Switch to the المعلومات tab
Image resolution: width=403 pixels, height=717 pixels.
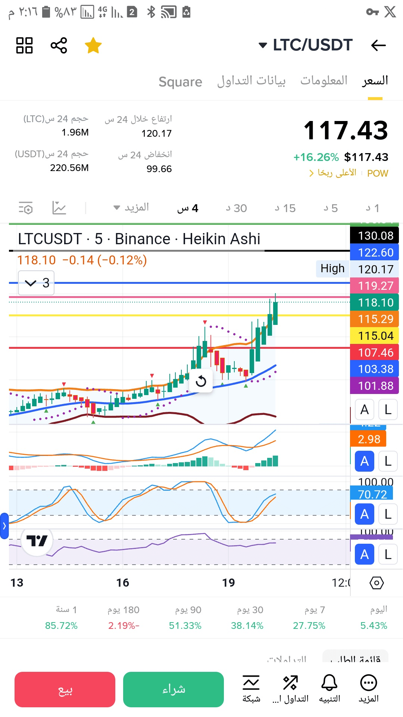324,80
